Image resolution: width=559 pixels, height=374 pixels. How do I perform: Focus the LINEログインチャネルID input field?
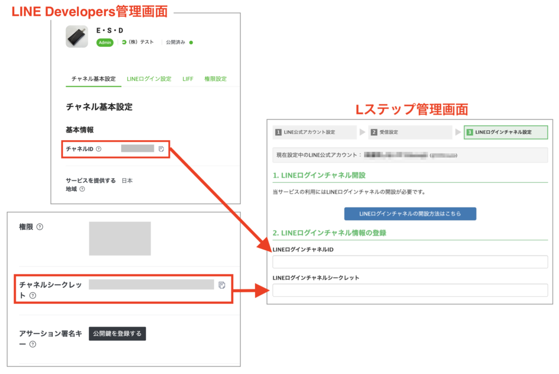click(x=410, y=262)
